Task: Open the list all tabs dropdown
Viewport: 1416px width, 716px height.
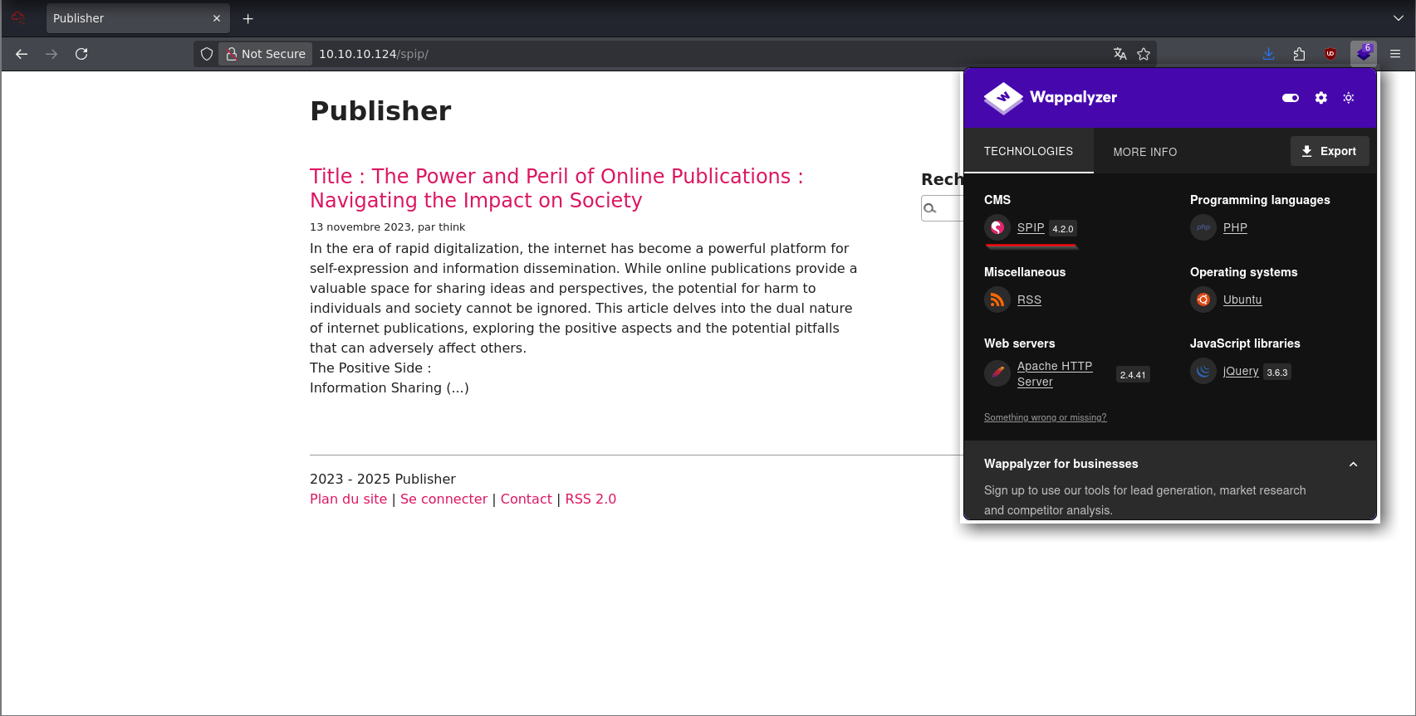Action: coord(1398,18)
